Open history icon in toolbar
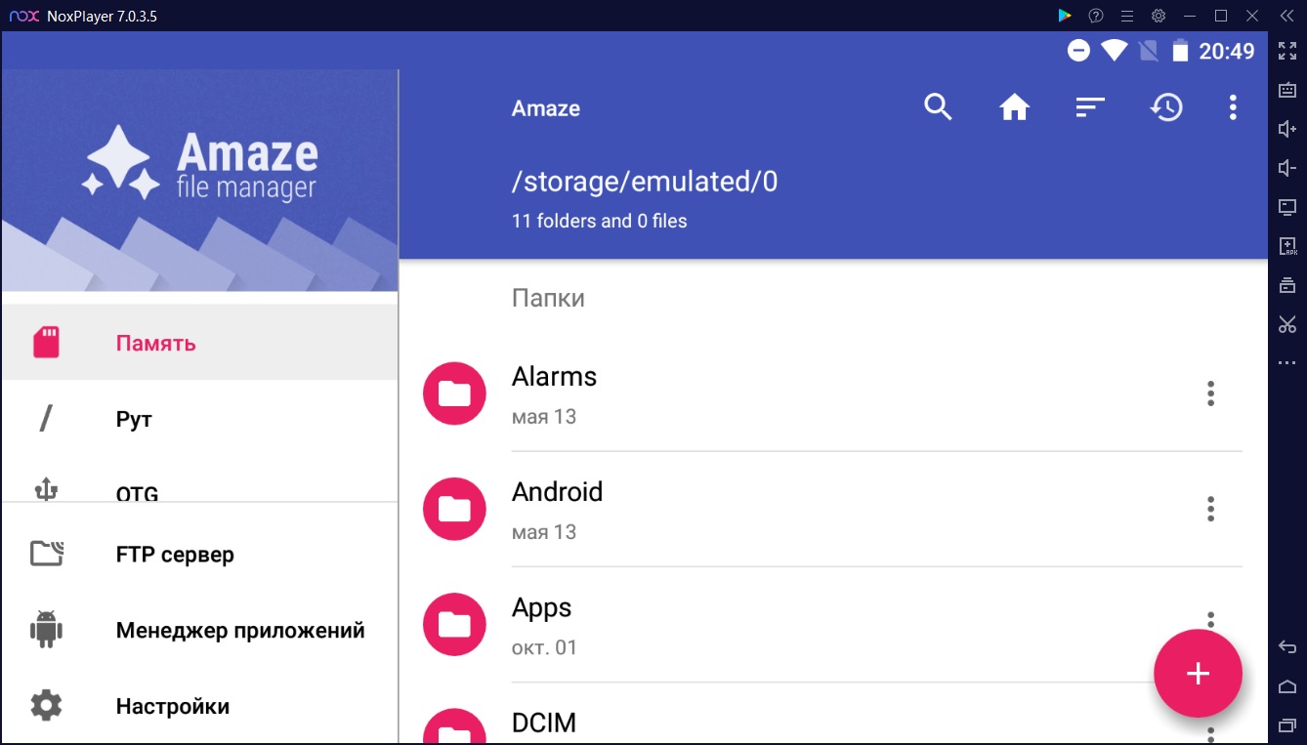The image size is (1307, 745). tap(1166, 107)
